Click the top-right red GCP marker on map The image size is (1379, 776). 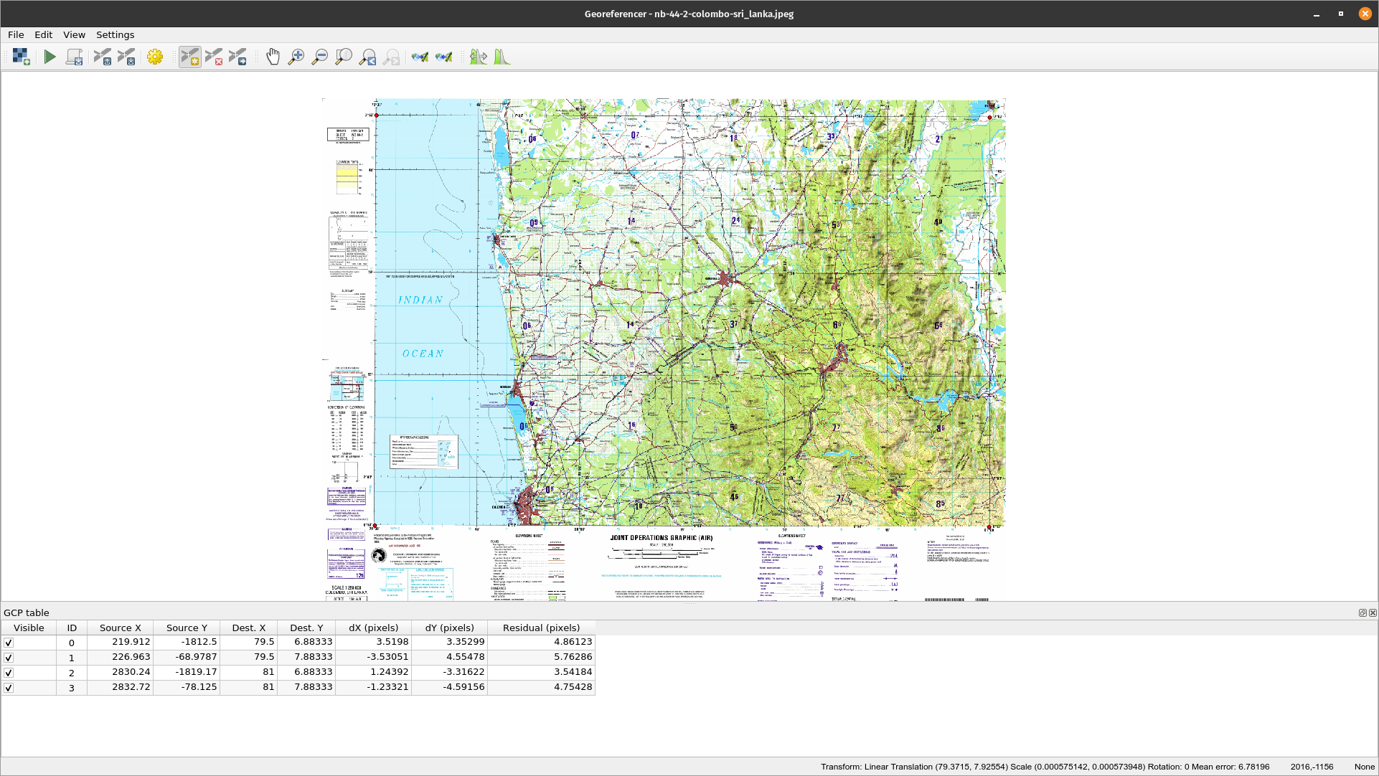(989, 117)
